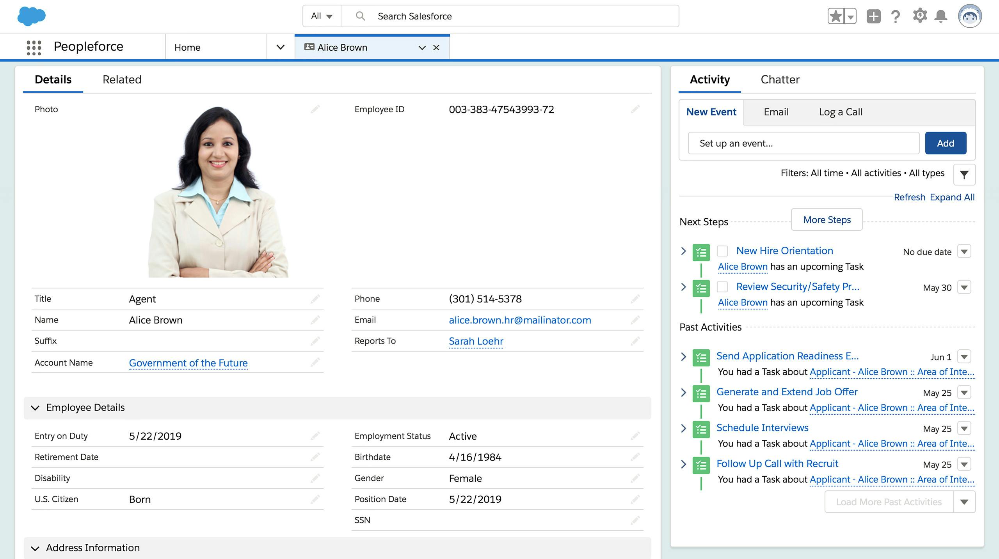Open the All search scope dropdown

pyautogui.click(x=322, y=16)
